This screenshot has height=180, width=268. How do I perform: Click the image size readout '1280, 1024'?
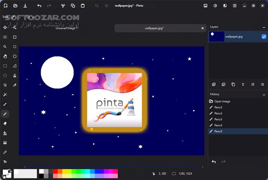(x=185, y=174)
